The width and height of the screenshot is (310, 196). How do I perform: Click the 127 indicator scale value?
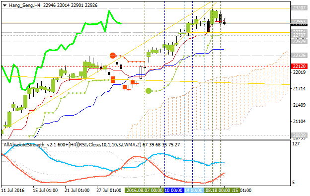click(296, 144)
